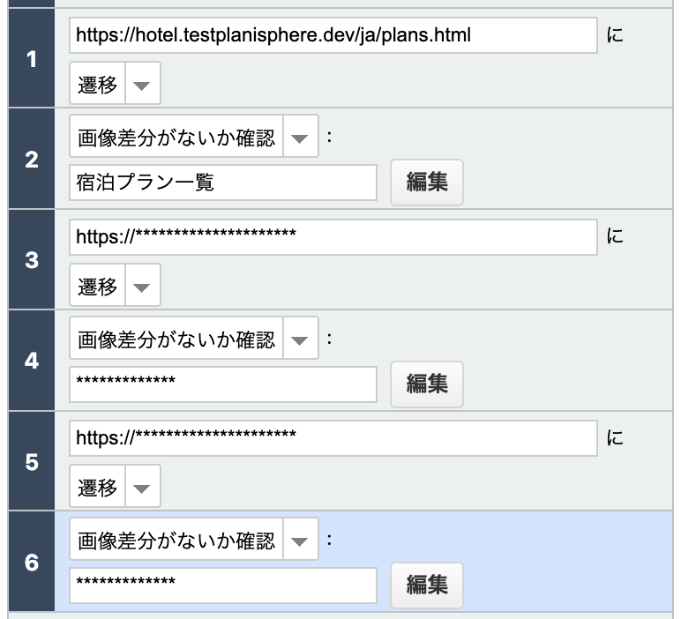Click the masked name field in step 6
Image resolution: width=681 pixels, height=619 pixels.
223,585
